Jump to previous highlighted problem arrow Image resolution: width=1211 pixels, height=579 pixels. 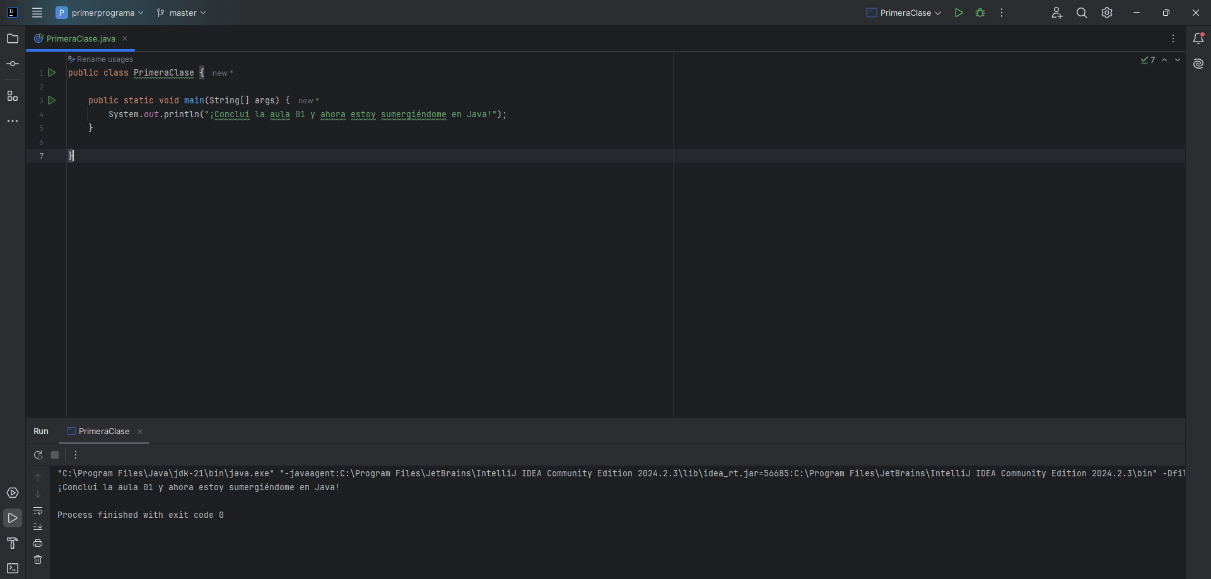click(1164, 60)
